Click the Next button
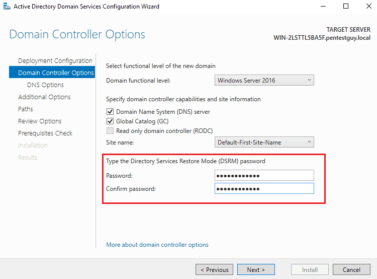The width and height of the screenshot is (377, 279). click(x=256, y=269)
